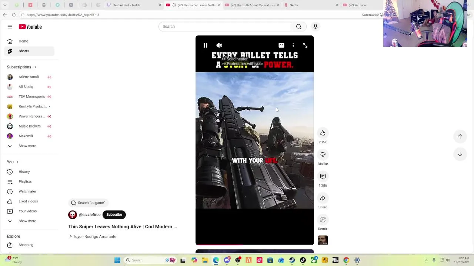The height and width of the screenshot is (266, 474).
Task: Open the Windows Start menu
Action: point(117,260)
